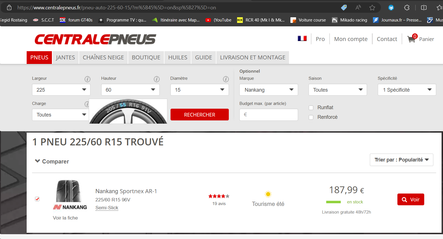
Task: Show Largeur info tooltip icon
Action: pyautogui.click(x=87, y=79)
